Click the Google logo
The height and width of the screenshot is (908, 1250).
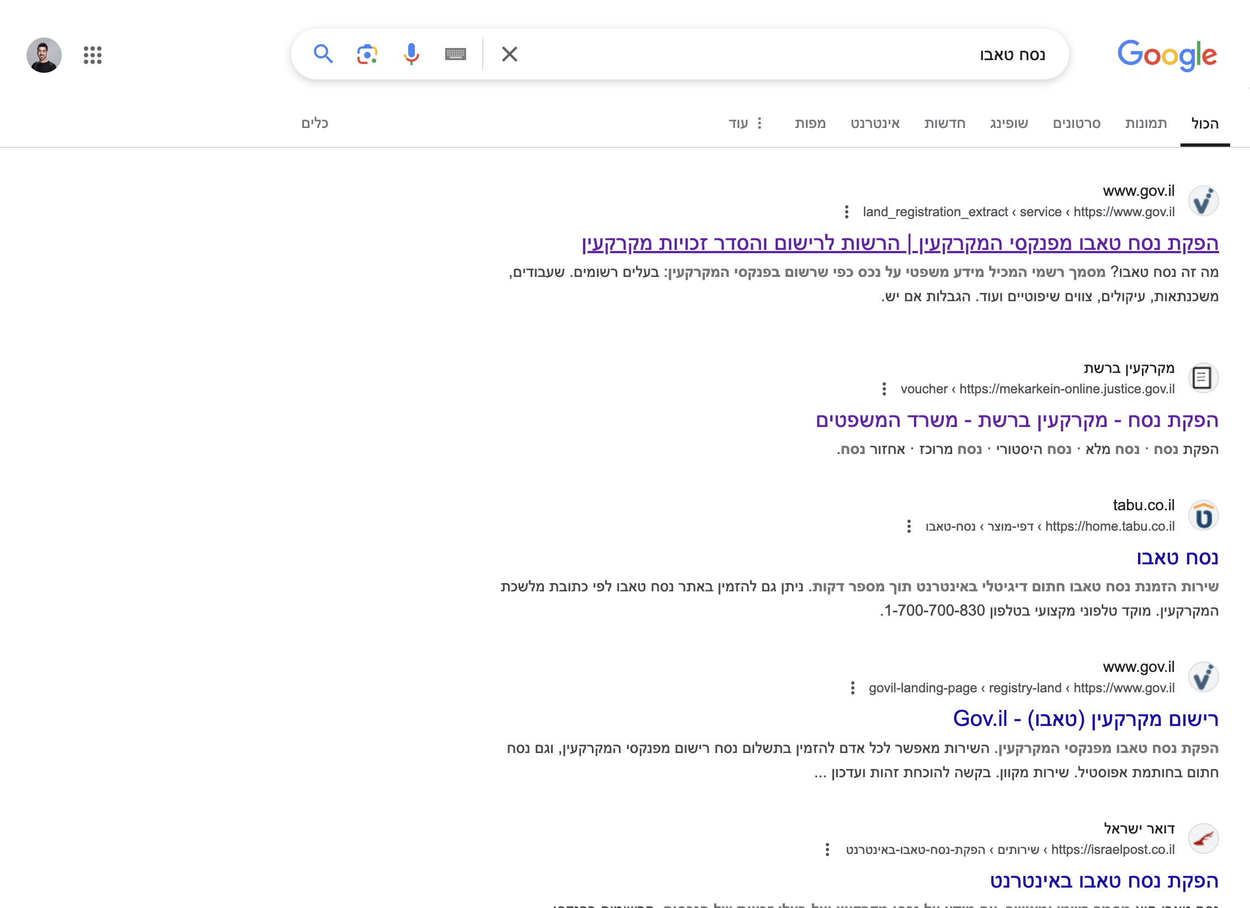(1167, 55)
